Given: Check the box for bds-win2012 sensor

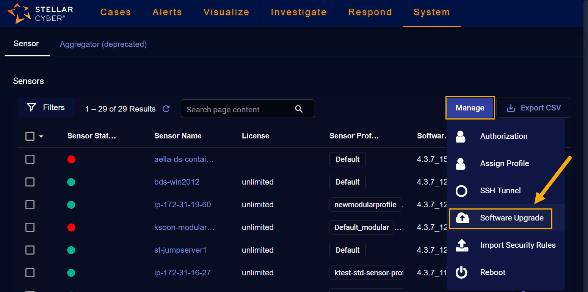Looking at the screenshot, I should [30, 182].
